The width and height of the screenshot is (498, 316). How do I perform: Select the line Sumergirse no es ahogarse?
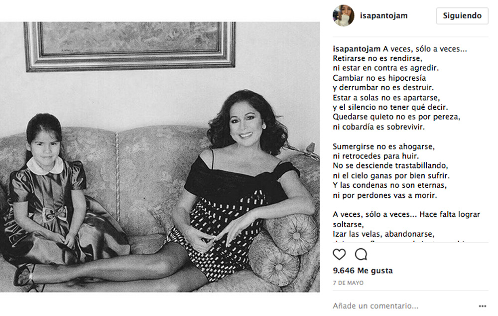click(383, 147)
